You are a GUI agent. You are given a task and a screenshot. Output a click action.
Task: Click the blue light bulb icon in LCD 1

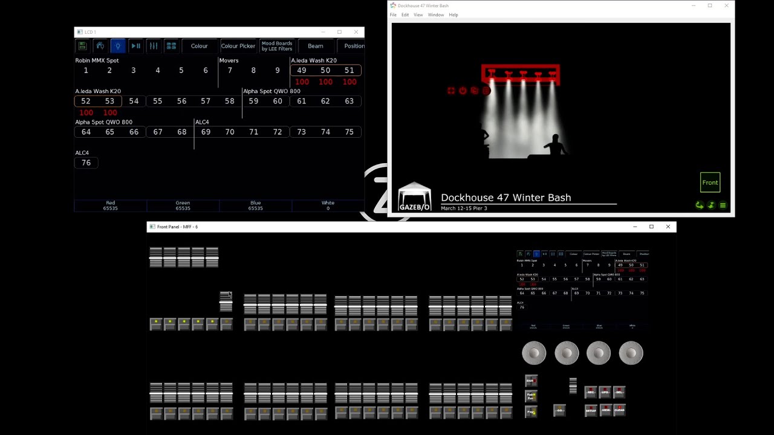118,46
